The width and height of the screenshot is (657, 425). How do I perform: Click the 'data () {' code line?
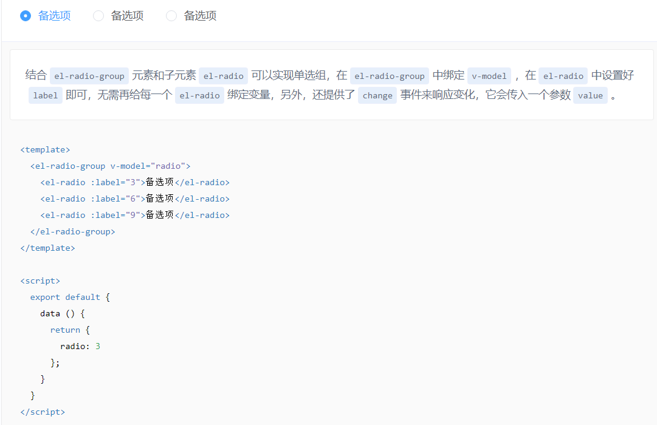click(x=63, y=313)
